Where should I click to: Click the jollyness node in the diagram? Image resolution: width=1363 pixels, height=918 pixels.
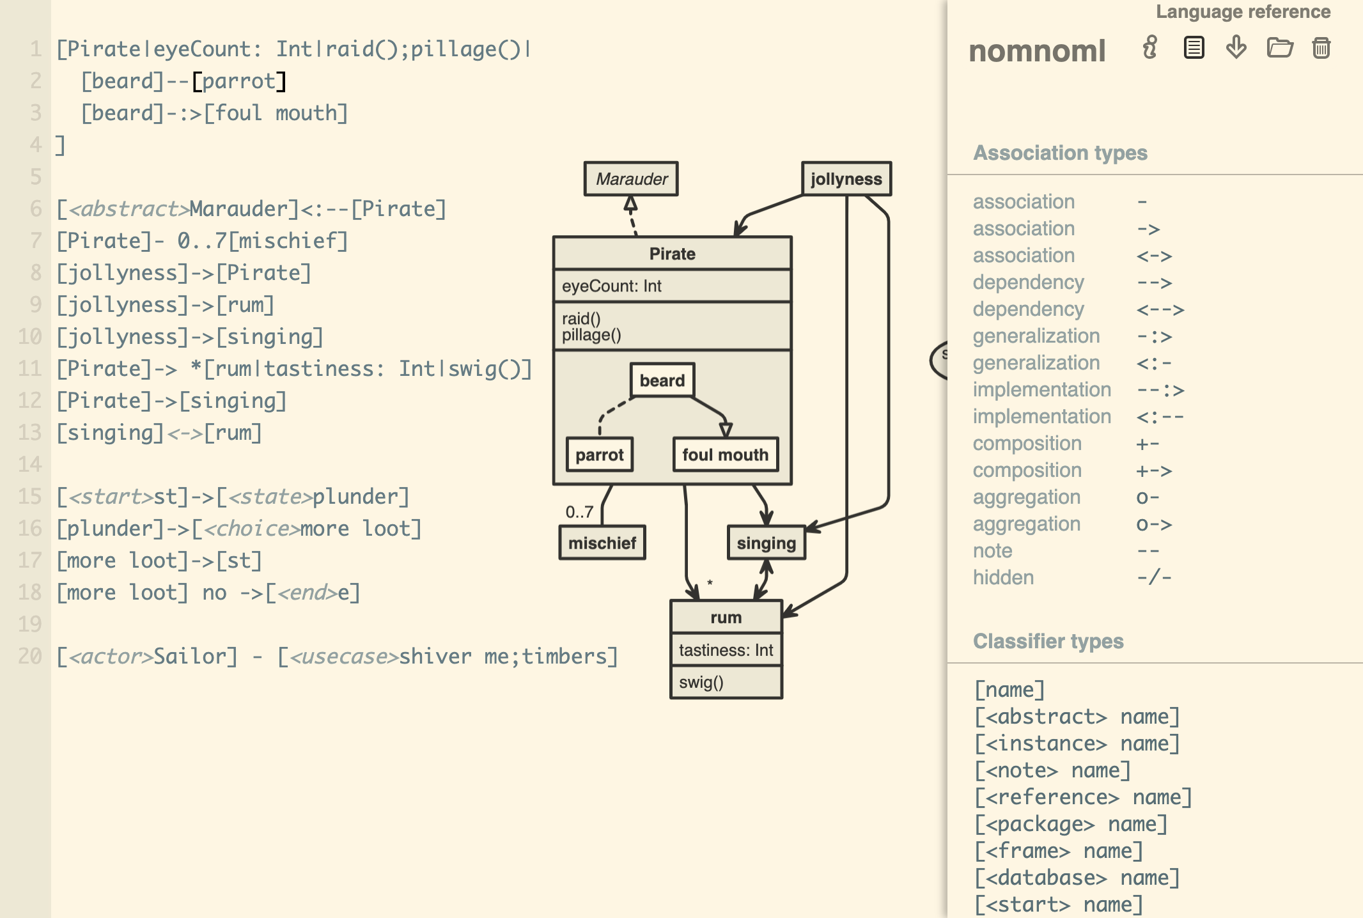pyautogui.click(x=845, y=179)
